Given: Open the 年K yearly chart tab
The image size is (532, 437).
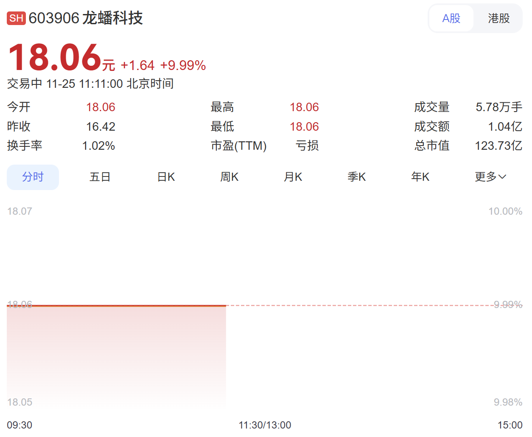Looking at the screenshot, I should click(x=420, y=177).
